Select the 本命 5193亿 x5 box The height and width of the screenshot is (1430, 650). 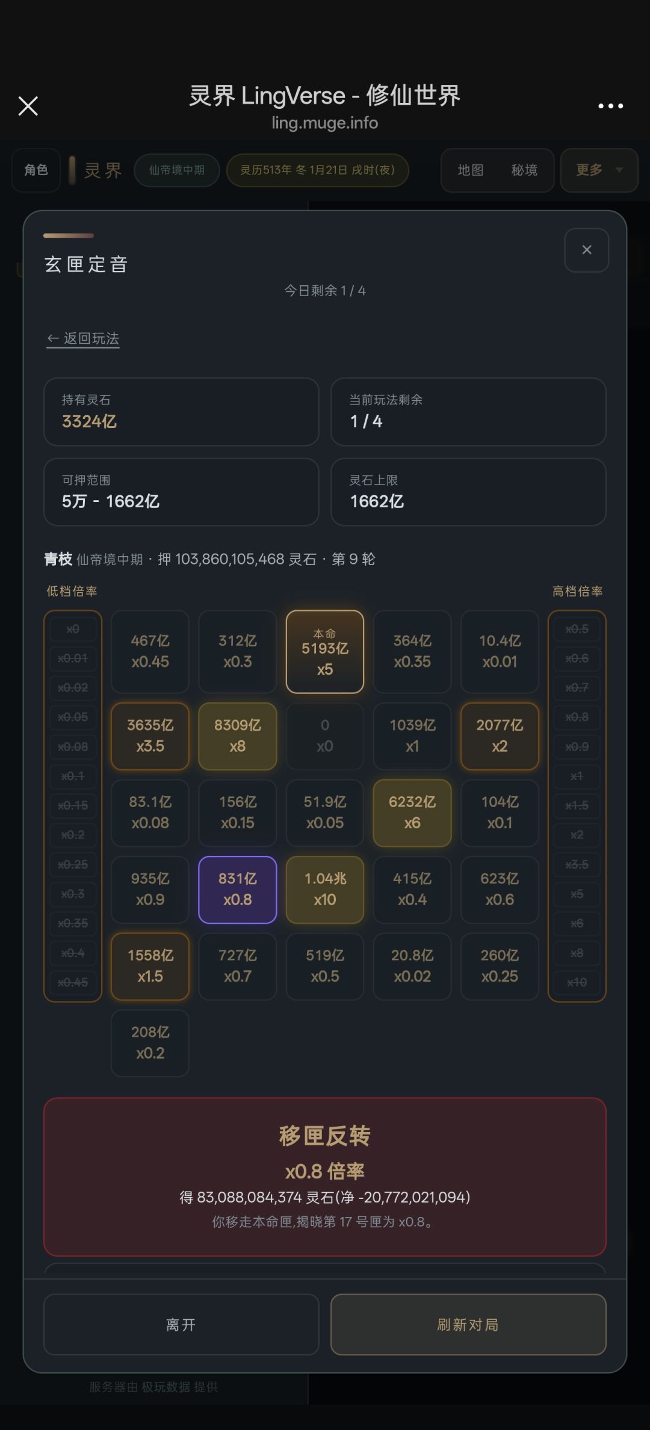pyautogui.click(x=325, y=652)
